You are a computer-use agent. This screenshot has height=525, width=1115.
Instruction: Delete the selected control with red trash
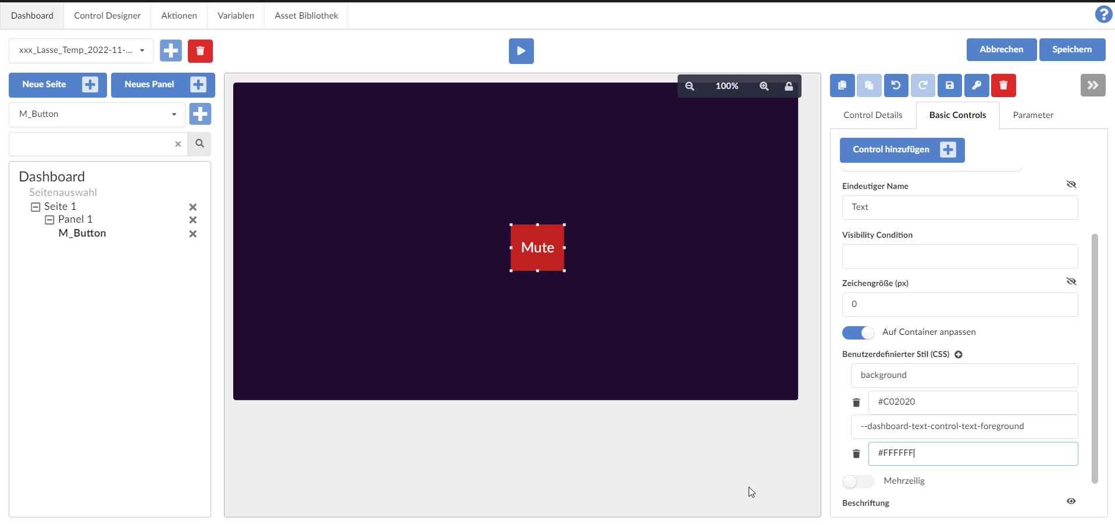[x=1003, y=85]
